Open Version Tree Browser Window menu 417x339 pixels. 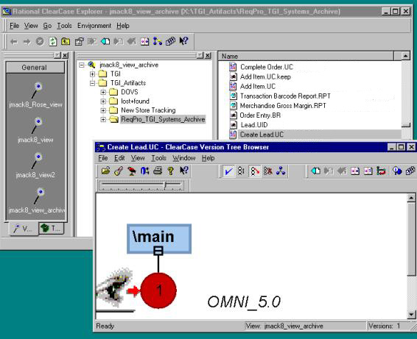[x=183, y=158]
